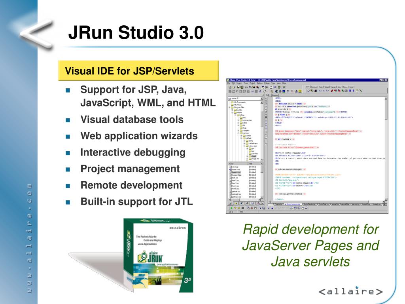Collapse the default folder node
The image size is (405, 304).
coord(241,138)
